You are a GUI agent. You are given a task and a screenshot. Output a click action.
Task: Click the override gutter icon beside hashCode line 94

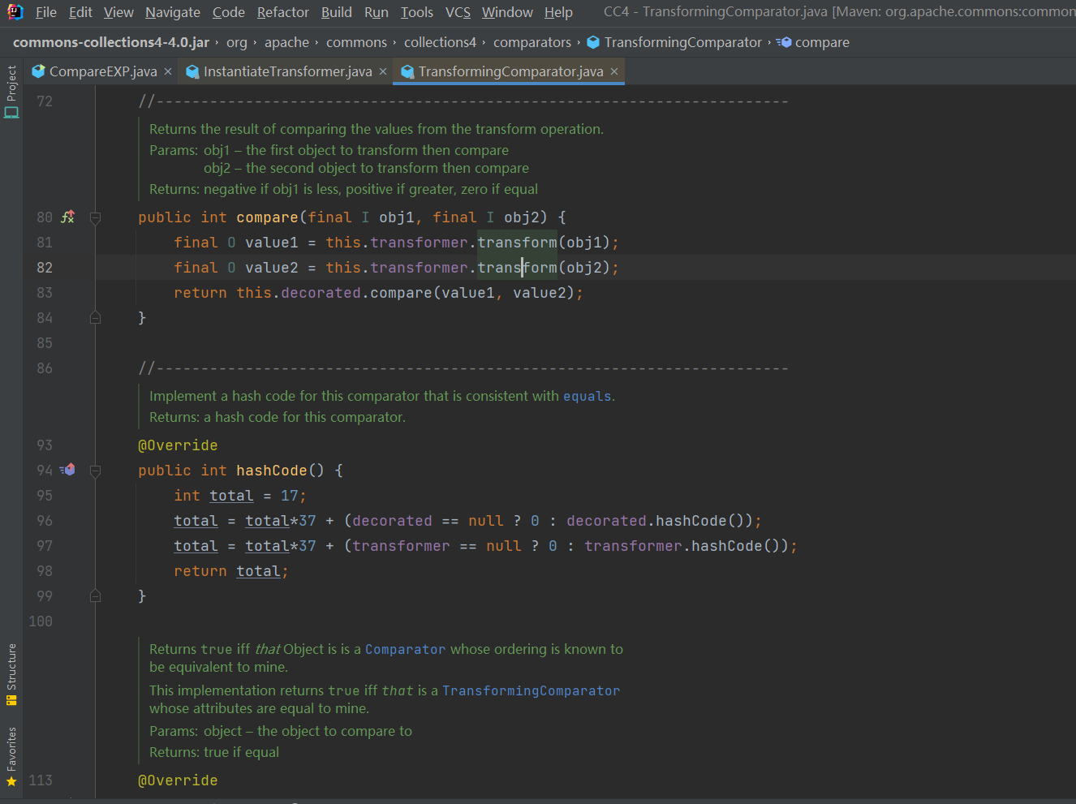pyautogui.click(x=68, y=470)
